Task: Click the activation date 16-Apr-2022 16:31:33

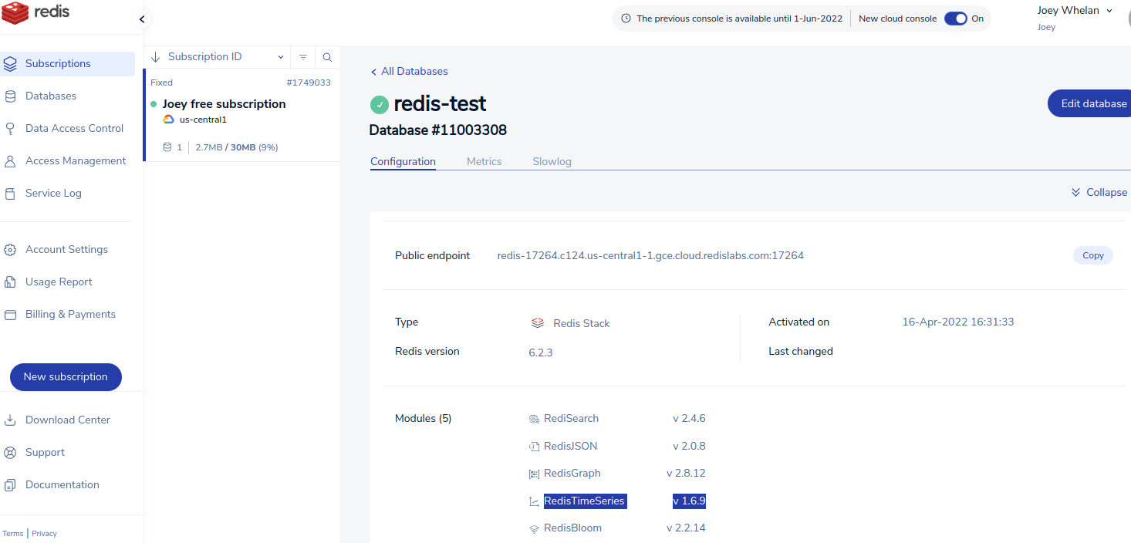Action: click(x=958, y=322)
